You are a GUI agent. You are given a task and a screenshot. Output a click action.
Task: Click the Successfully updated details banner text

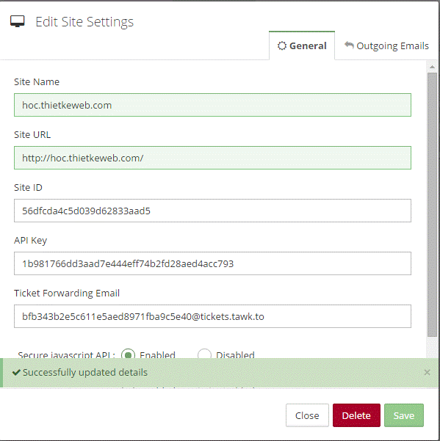[x=85, y=372]
